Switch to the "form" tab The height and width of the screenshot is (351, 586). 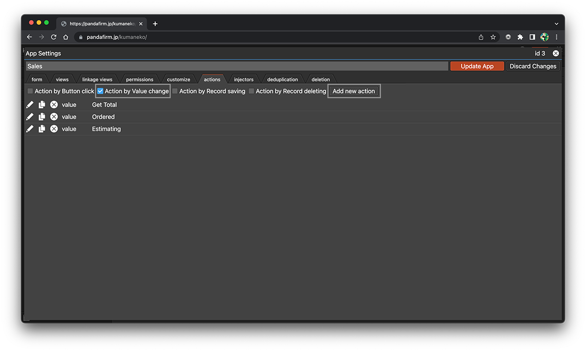[36, 79]
